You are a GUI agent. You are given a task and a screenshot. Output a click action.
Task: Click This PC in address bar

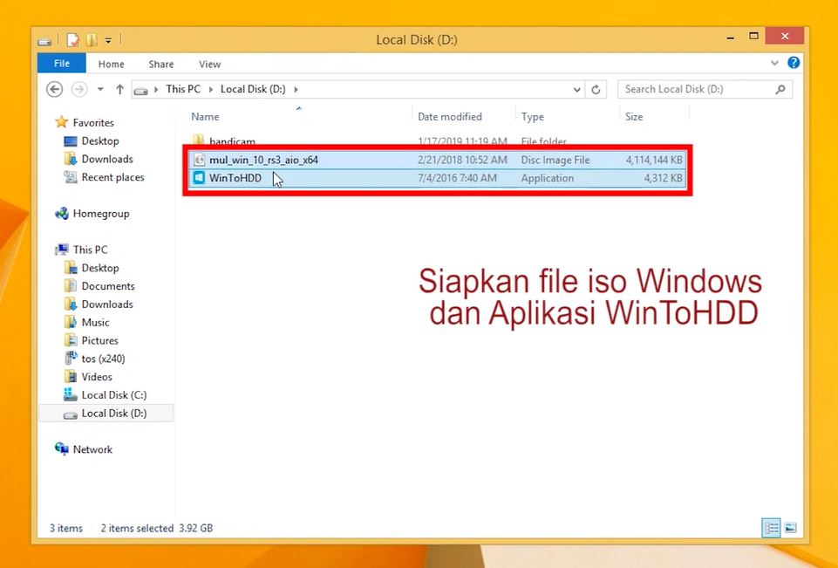(x=183, y=89)
